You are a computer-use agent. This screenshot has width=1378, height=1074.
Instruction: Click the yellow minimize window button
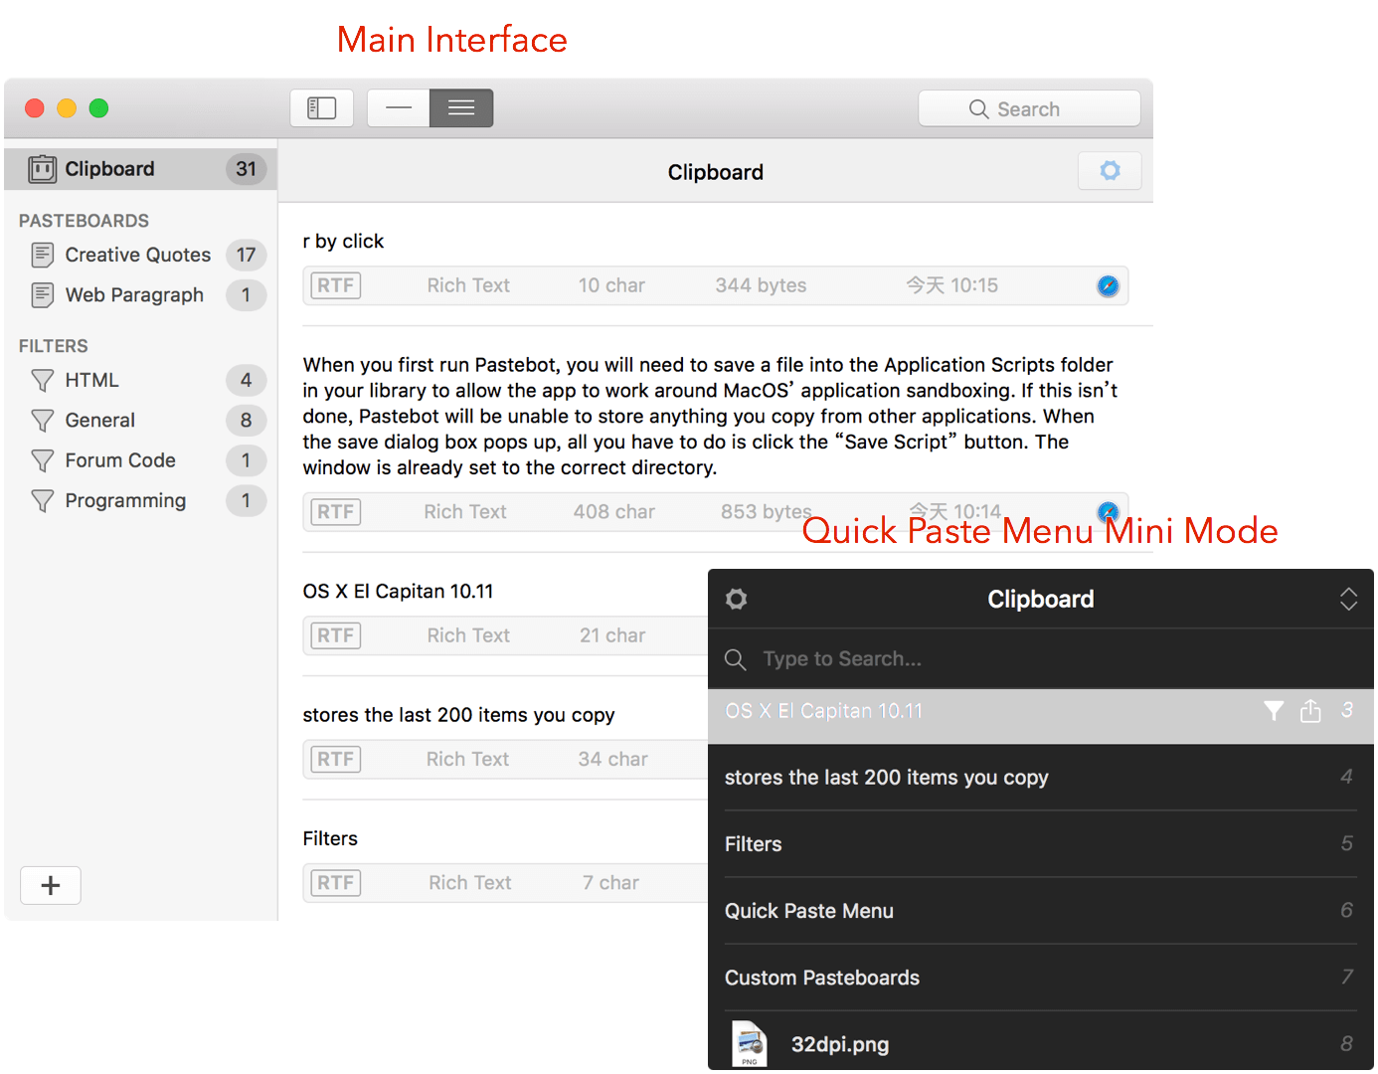pyautogui.click(x=67, y=108)
